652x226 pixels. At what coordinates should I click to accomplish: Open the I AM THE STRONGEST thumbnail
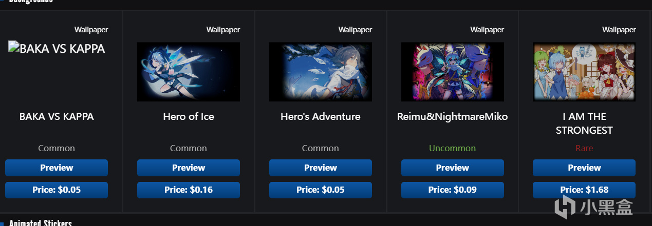pyautogui.click(x=584, y=72)
